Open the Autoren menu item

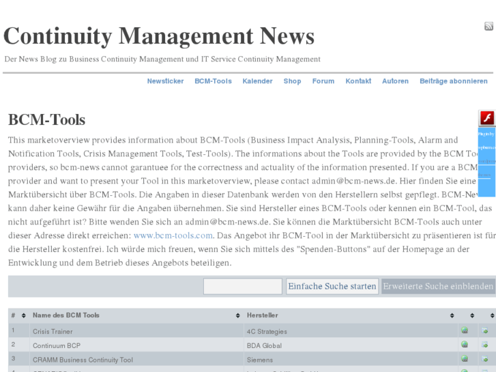click(396, 81)
